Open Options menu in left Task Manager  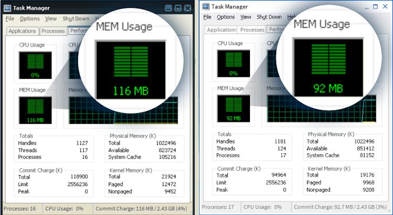[x=29, y=19]
